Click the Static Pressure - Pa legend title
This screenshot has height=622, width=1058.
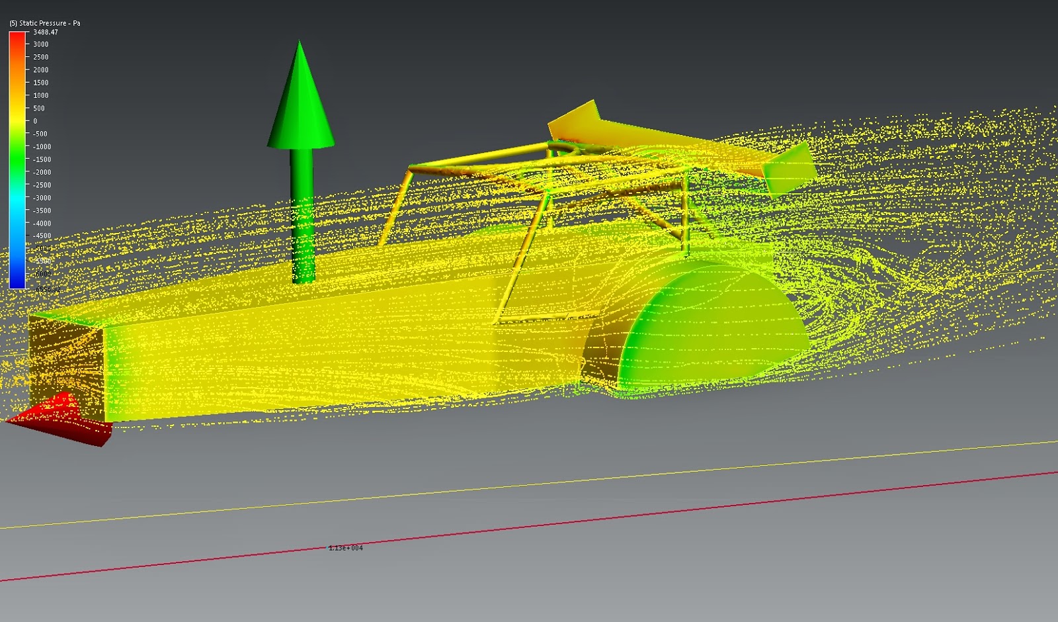point(45,23)
